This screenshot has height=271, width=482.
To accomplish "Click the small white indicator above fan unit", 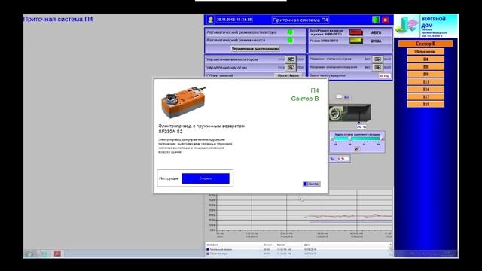I will pyautogui.click(x=339, y=97).
